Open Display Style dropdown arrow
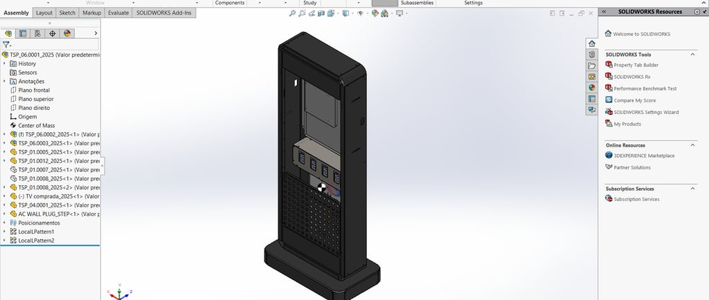 pos(352,14)
